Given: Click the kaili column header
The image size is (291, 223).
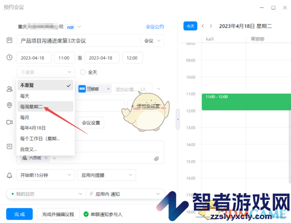Looking at the screenshot, I should [210, 39].
